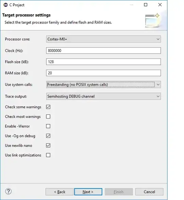Uncheck Use -Og on debug
184x200 pixels.
pos(48,136)
